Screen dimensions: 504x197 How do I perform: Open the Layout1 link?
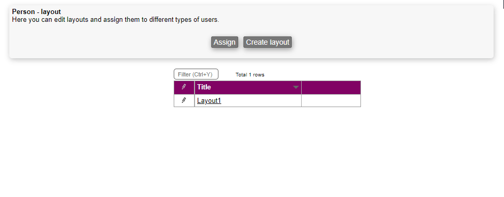pyautogui.click(x=209, y=101)
